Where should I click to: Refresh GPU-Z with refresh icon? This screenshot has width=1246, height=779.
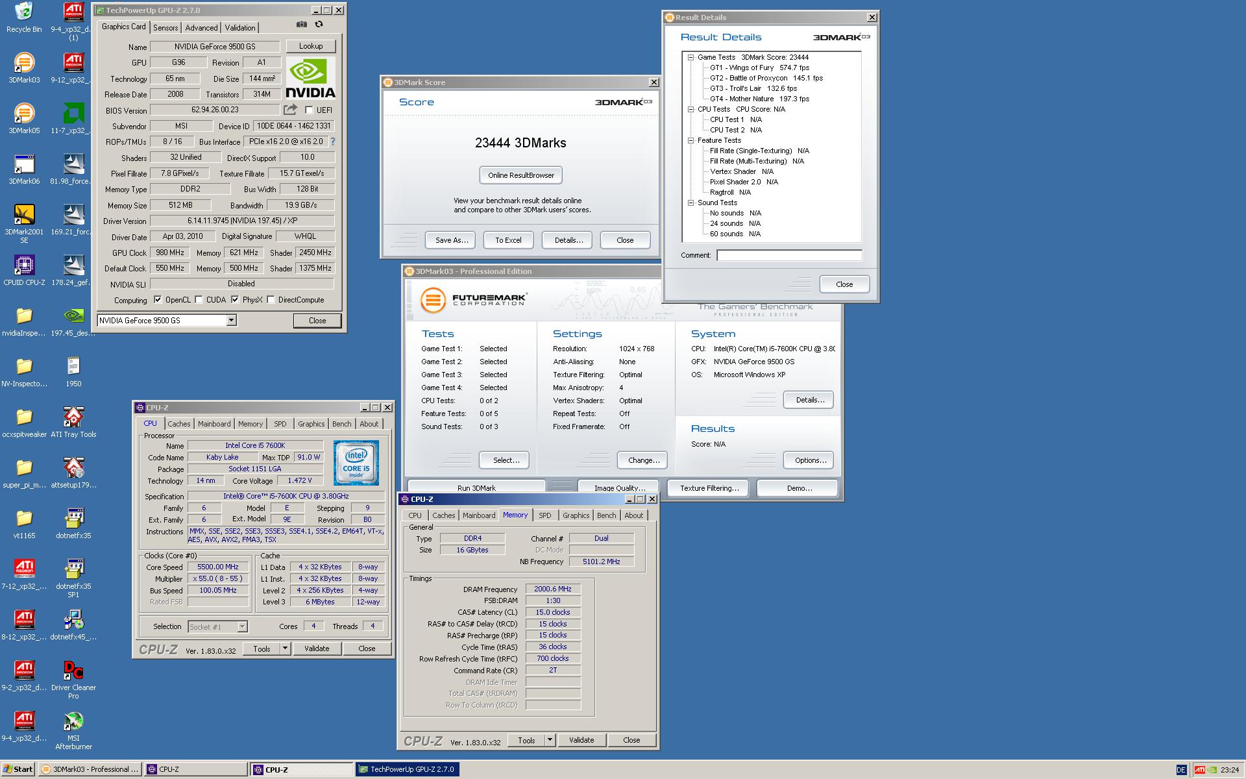319,24
